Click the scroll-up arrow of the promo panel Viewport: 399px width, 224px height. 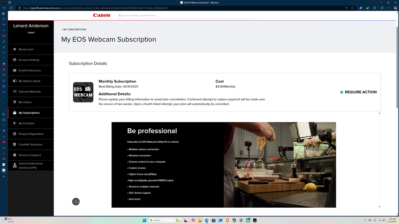[379, 113]
